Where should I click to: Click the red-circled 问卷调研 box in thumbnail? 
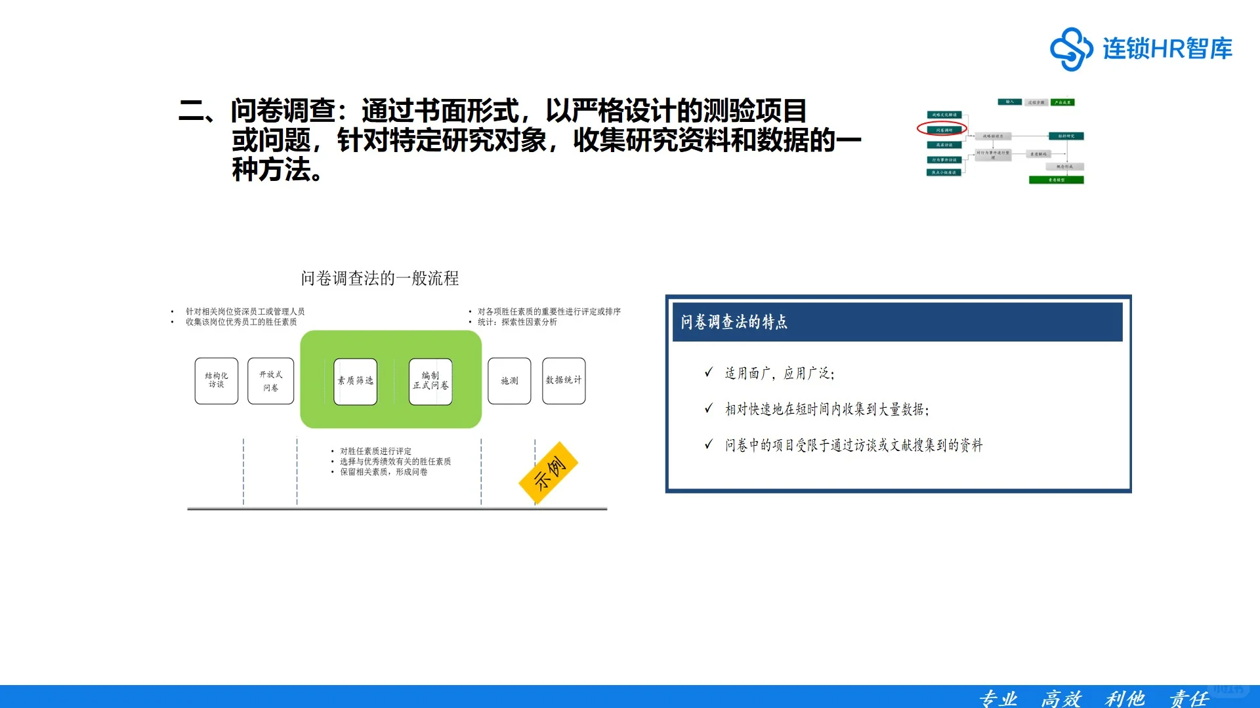[x=944, y=130]
